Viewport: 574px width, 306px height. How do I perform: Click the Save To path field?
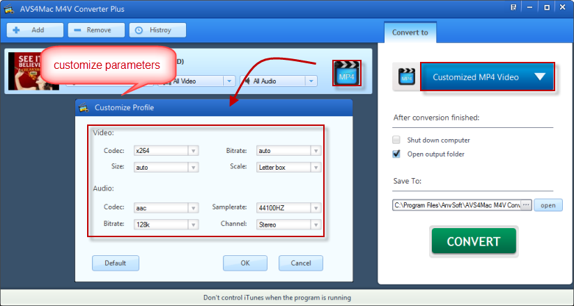[x=456, y=205]
